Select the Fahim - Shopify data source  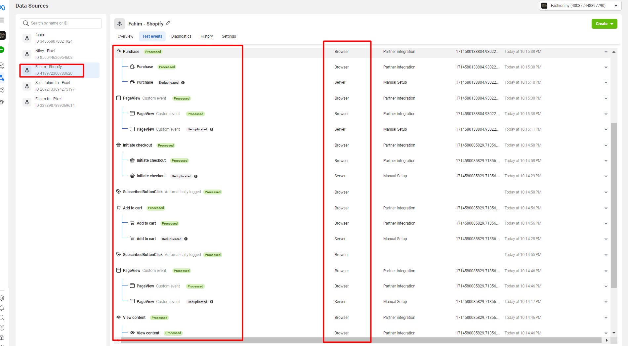click(x=60, y=70)
